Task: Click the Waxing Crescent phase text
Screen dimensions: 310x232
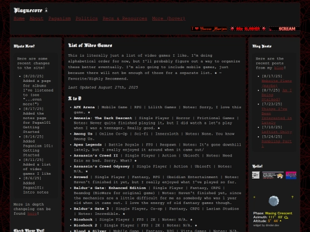Action: tap(278, 213)
